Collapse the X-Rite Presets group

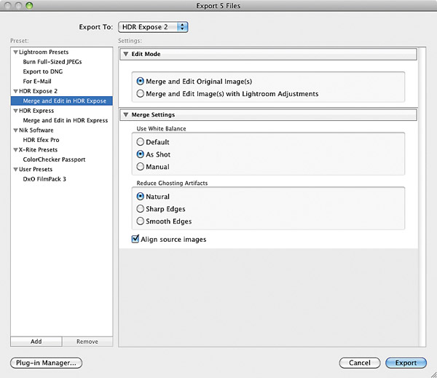tap(15, 150)
